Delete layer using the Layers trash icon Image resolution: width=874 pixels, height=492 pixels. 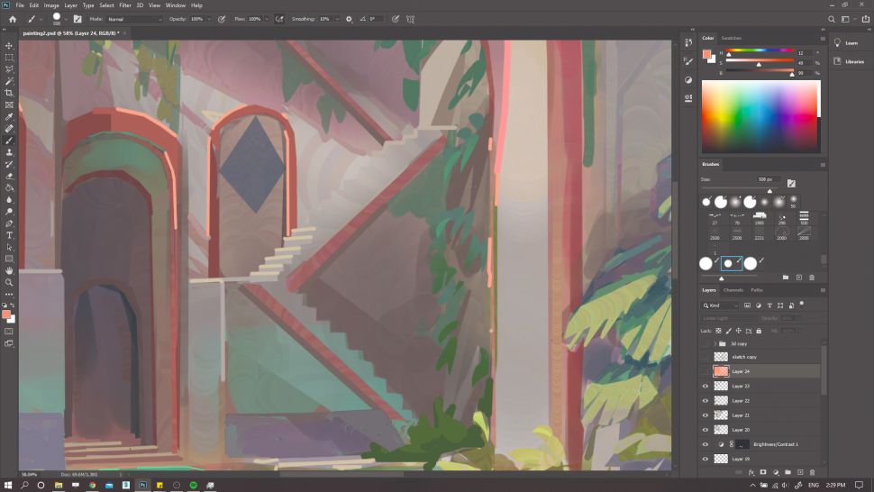[812, 471]
